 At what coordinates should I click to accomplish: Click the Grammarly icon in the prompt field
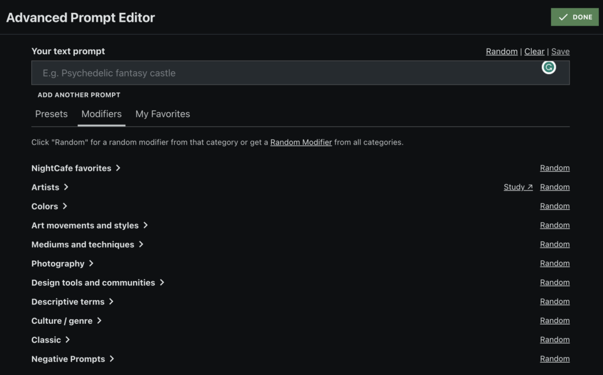548,68
